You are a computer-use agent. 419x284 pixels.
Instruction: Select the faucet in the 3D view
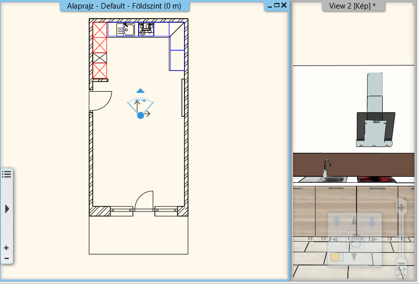click(x=326, y=168)
